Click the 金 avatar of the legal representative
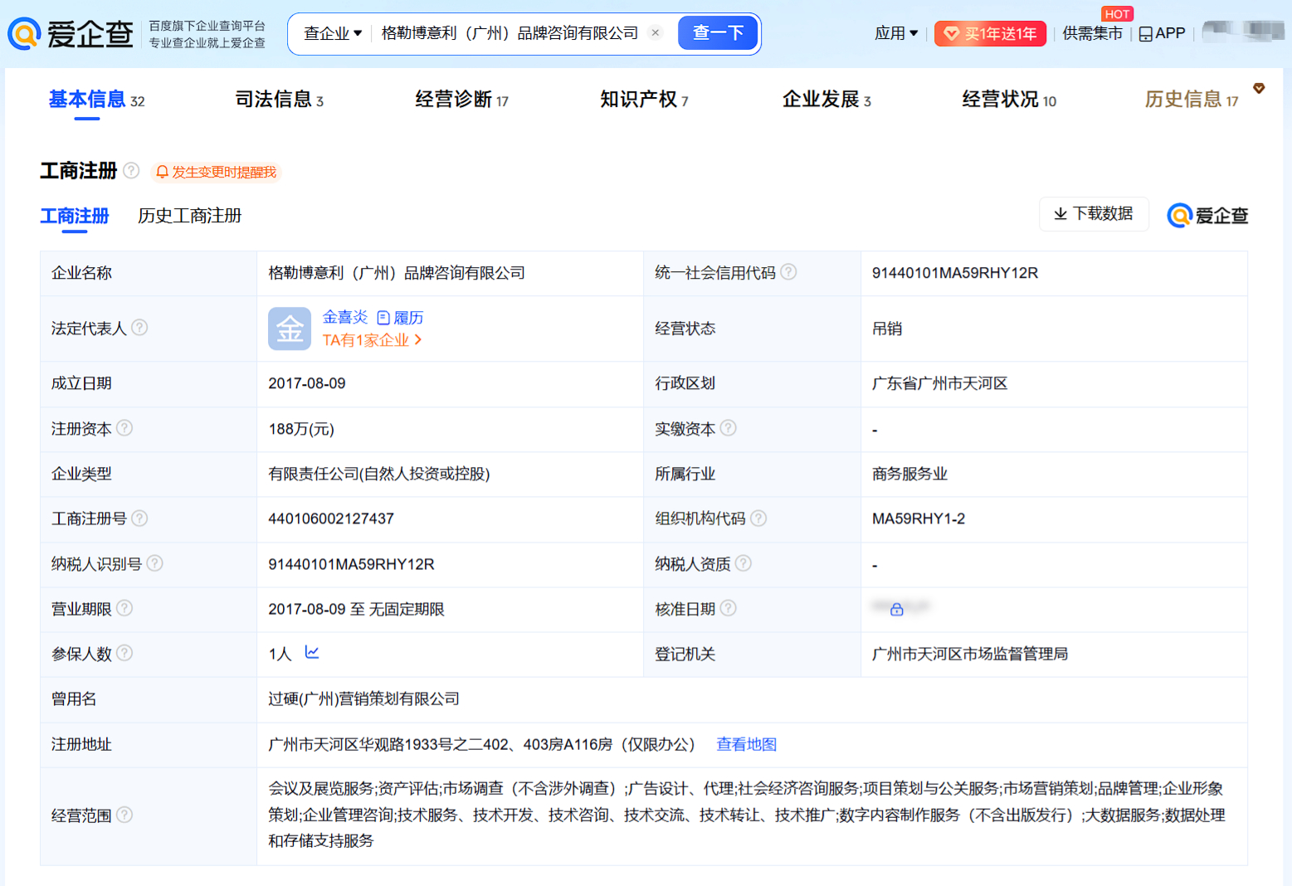 coord(290,329)
